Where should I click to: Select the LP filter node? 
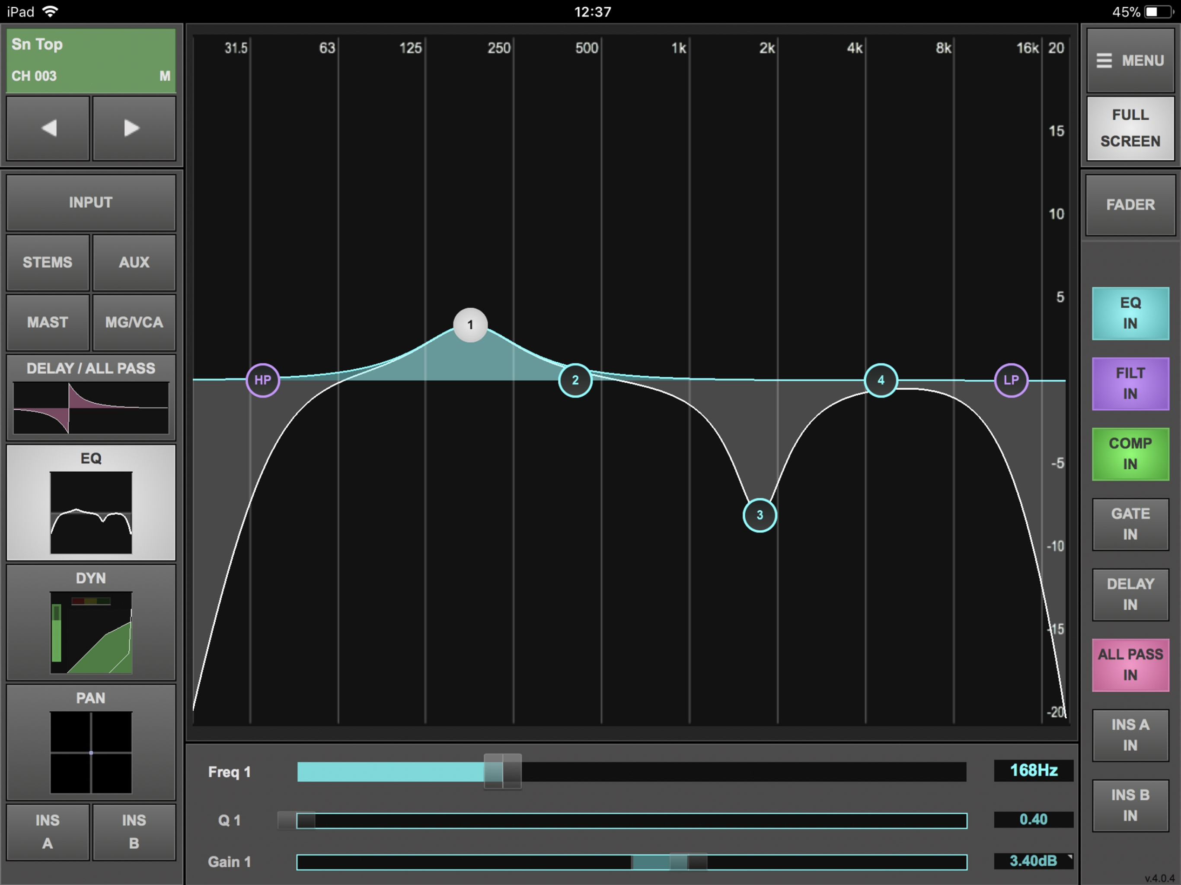click(x=1011, y=380)
